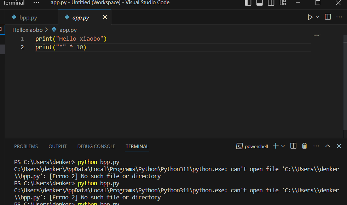Click the editor vertical scrollbar
347x205 pixels.
coord(345,83)
